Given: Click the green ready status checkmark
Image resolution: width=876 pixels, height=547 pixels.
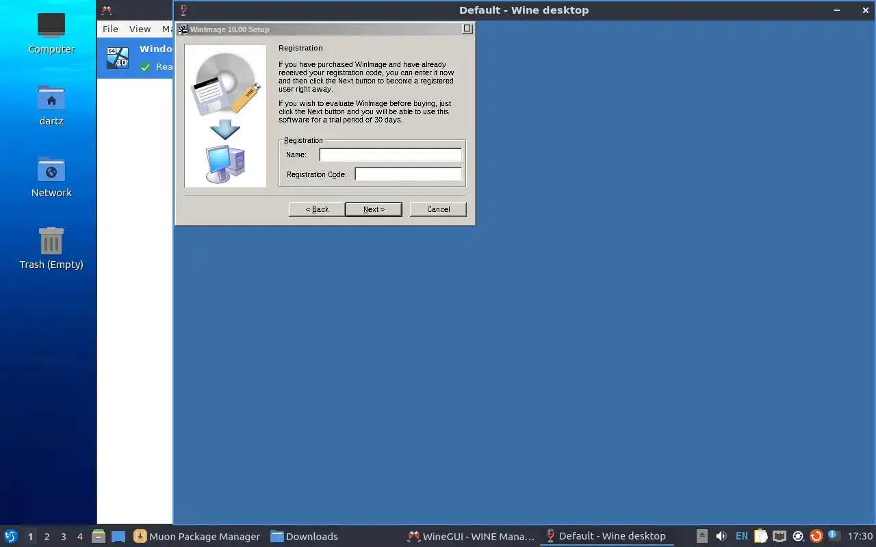Looking at the screenshot, I should pyautogui.click(x=145, y=67).
